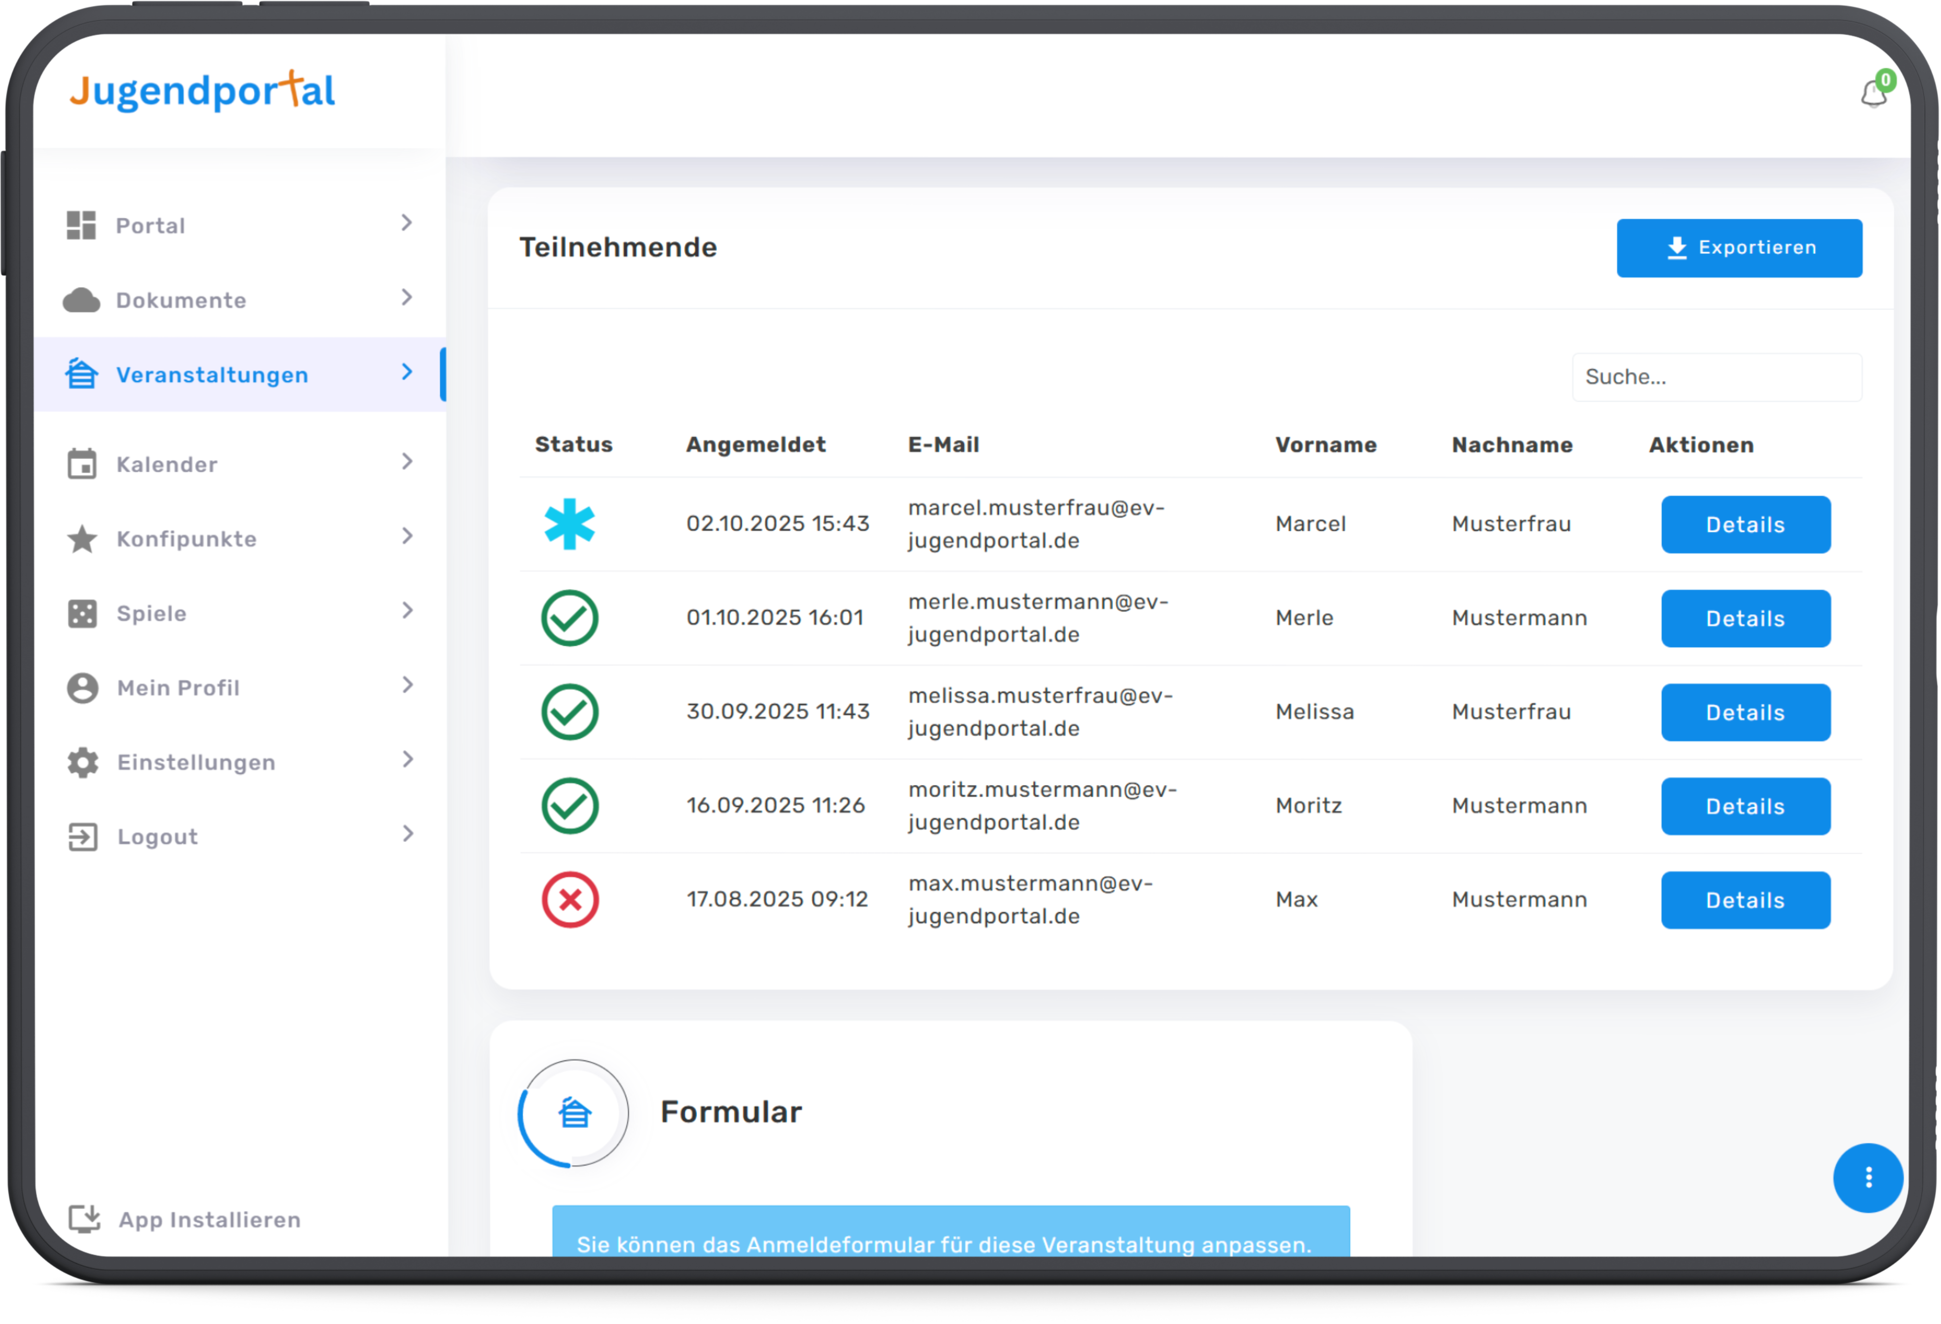Viewport: 1941px width, 1324px height.
Task: Click the Jugendportal logo
Action: pos(202,91)
